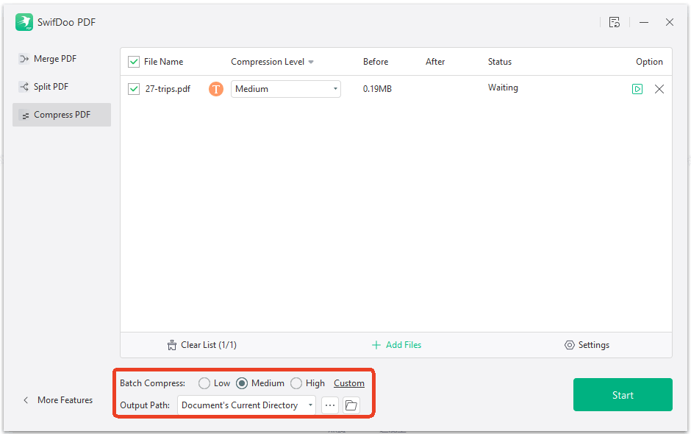Click the 0.19MB before size value

[377, 89]
